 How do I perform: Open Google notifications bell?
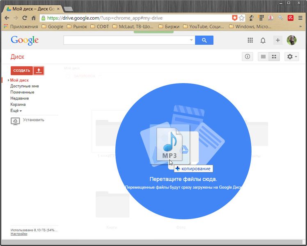(263, 41)
